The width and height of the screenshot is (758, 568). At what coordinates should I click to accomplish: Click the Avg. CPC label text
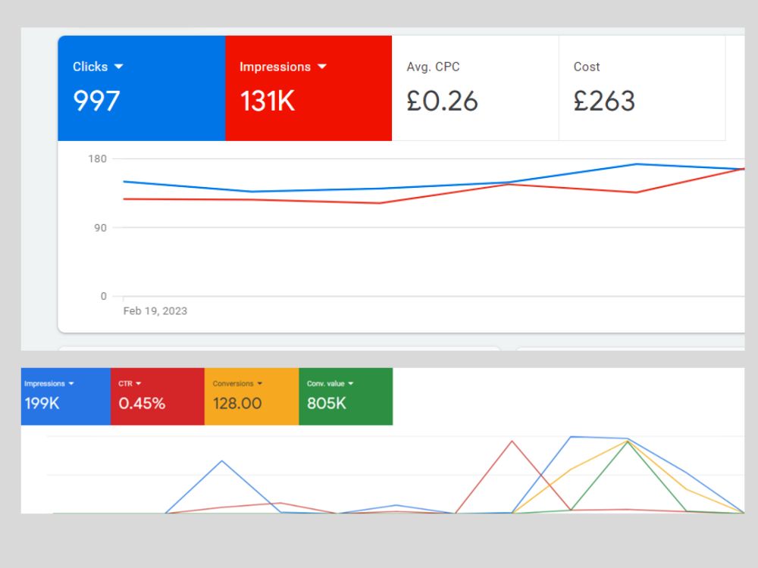[x=433, y=67]
